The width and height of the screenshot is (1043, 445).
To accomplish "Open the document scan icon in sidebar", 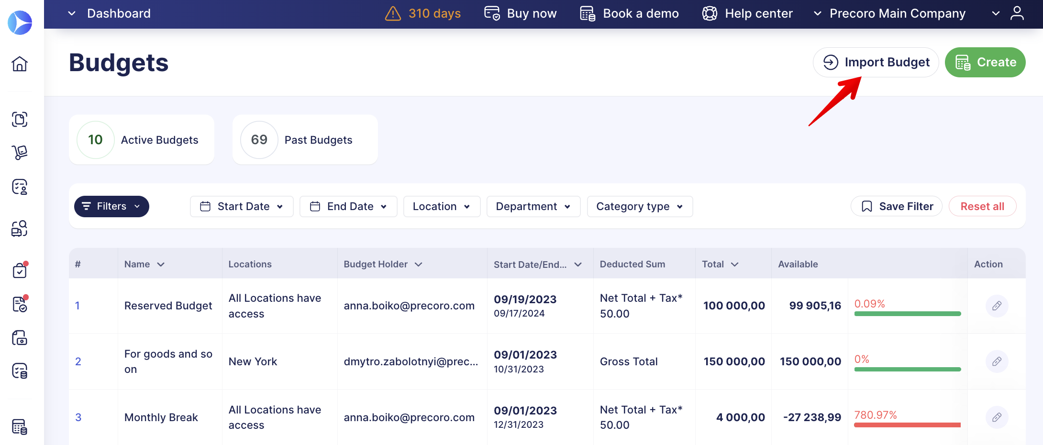I will tap(20, 119).
